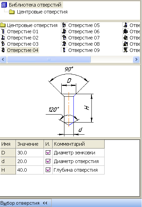Click the Глубина отверстия comment cell
Screen dimensions: 142x207
click(x=79, y=170)
